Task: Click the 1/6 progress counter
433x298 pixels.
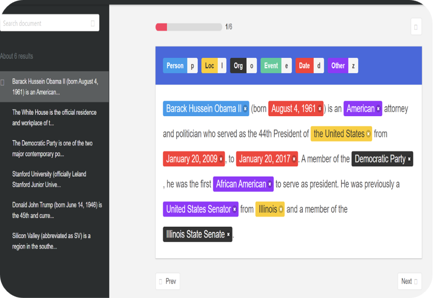Action: [x=229, y=27]
